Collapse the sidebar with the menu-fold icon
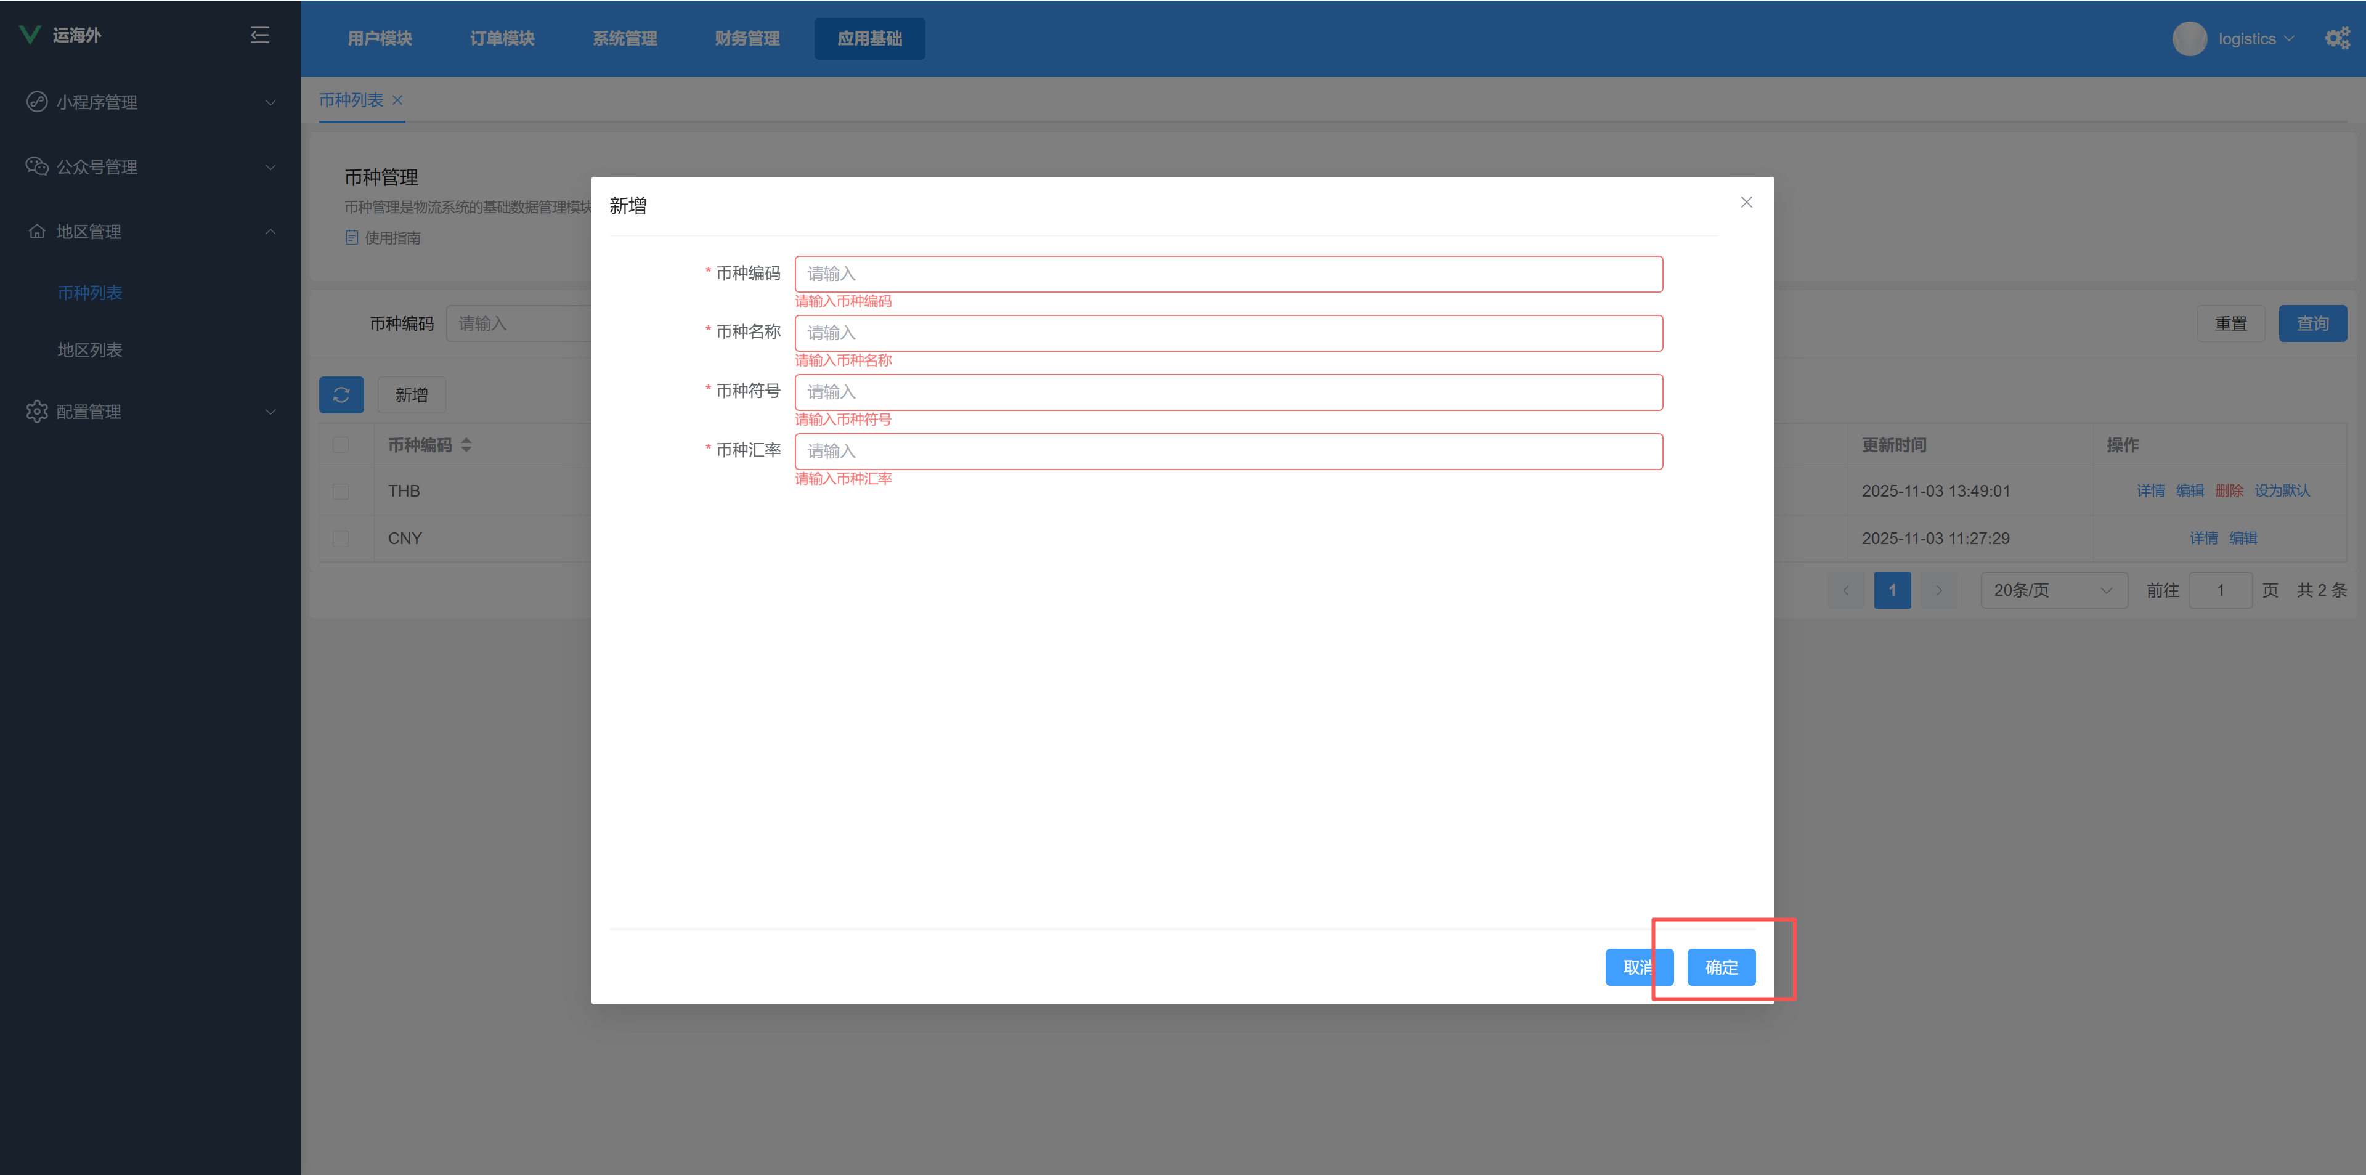Screen dimensions: 2366x1175 [260, 35]
